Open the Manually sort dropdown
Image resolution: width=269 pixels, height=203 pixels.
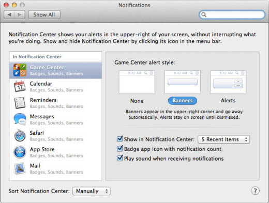pyautogui.click(x=92, y=191)
